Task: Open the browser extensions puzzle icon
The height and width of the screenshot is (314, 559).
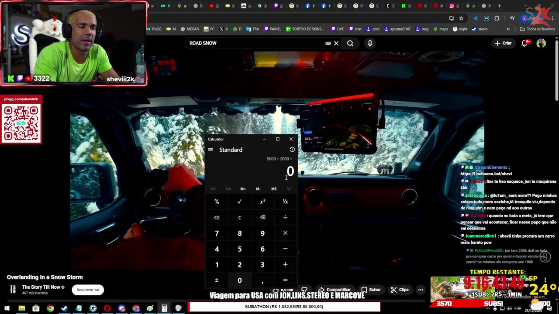Action: 497,18
